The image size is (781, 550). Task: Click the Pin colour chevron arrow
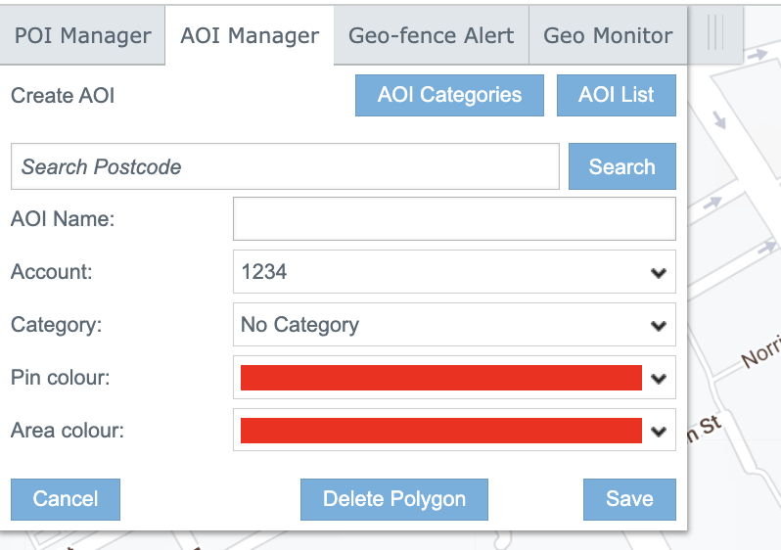(x=659, y=379)
